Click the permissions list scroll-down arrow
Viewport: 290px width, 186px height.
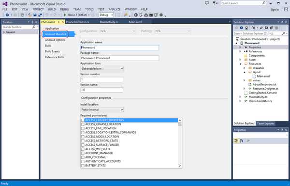click(x=180, y=166)
